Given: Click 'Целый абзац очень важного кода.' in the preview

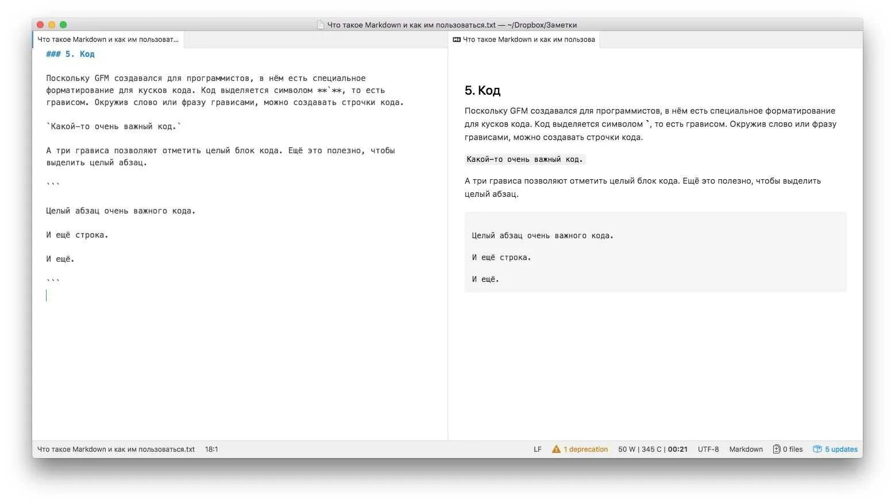Looking at the screenshot, I should 543,235.
